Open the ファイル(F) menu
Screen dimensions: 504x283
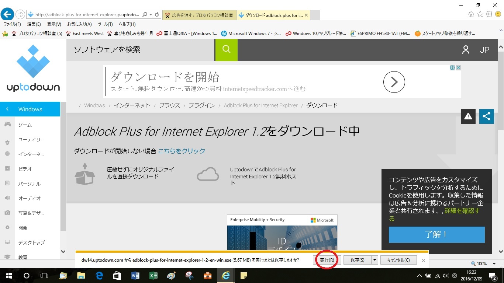click(x=12, y=24)
